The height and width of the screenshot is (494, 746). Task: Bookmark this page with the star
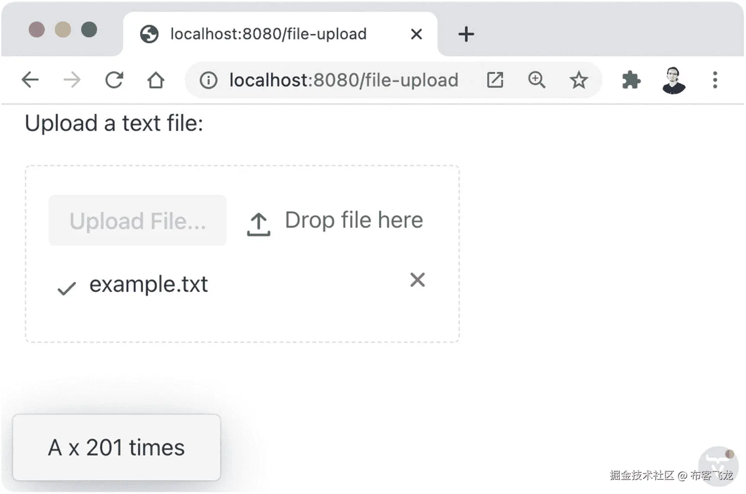pos(579,80)
